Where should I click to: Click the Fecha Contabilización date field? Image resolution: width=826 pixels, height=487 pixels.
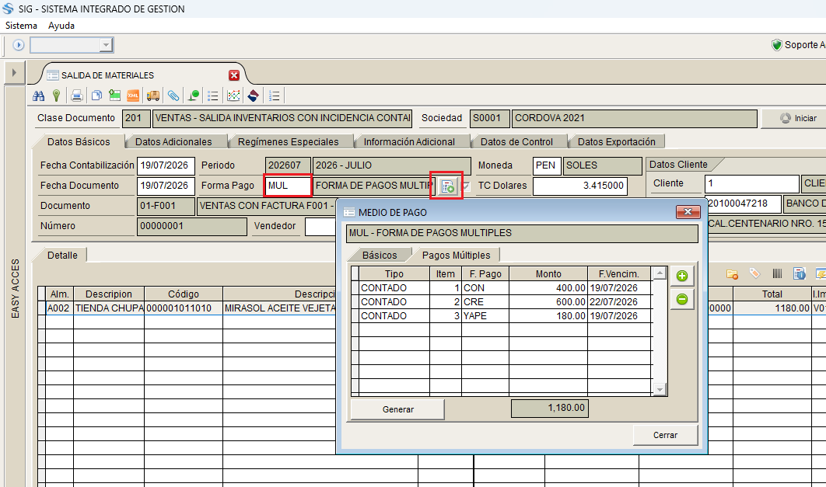click(x=166, y=165)
